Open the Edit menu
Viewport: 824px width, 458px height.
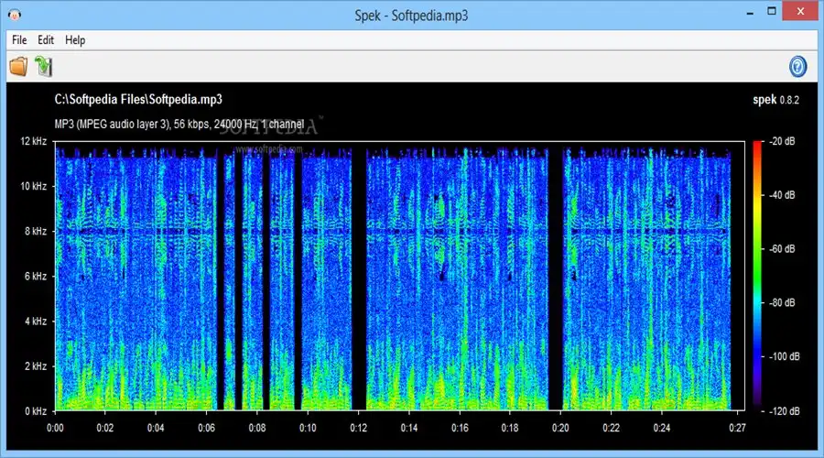[x=46, y=40]
